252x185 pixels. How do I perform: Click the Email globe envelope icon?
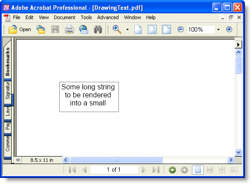[84, 29]
